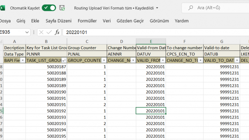Click the 20220101 cell in the 50020188 row

(x=151, y=73)
